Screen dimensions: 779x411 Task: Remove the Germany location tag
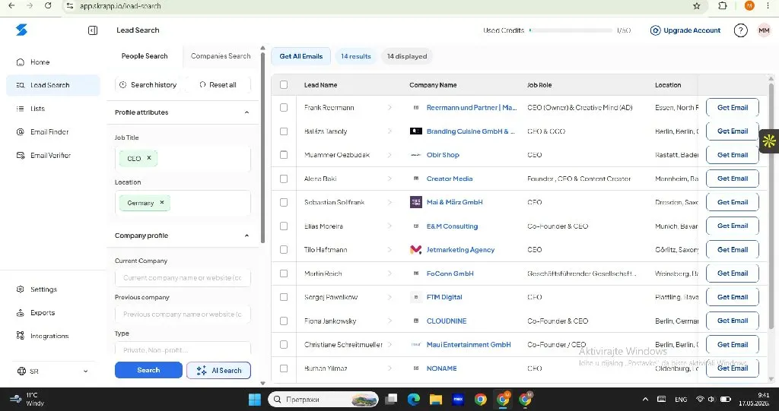point(161,203)
